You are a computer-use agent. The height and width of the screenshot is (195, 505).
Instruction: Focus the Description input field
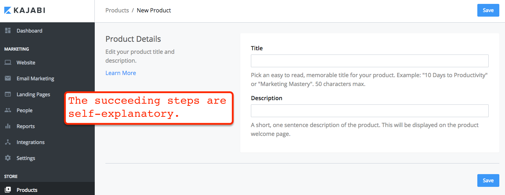click(370, 111)
